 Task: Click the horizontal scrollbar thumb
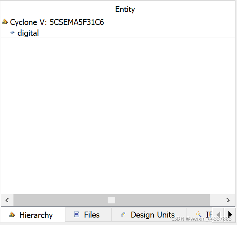pos(111,200)
